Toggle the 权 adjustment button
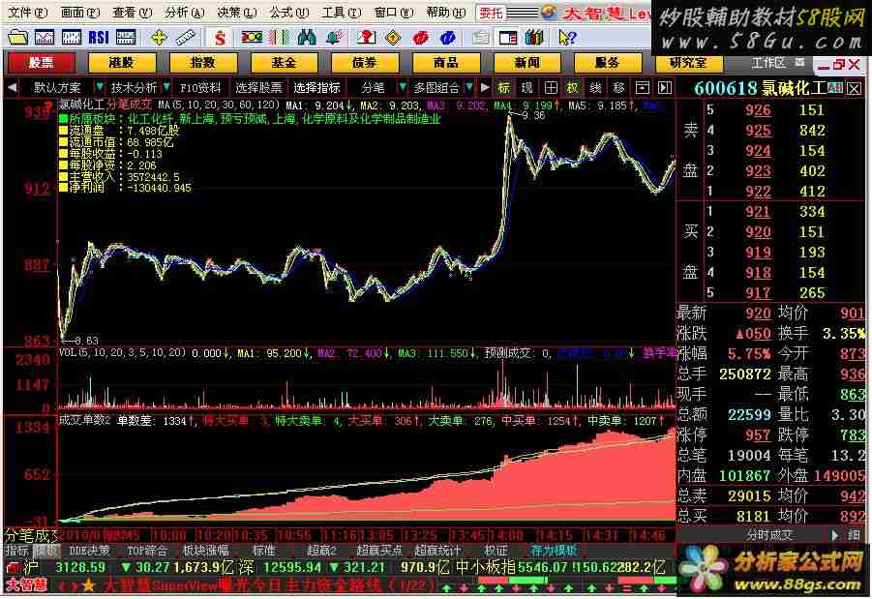This screenshot has width=872, height=599. click(573, 87)
